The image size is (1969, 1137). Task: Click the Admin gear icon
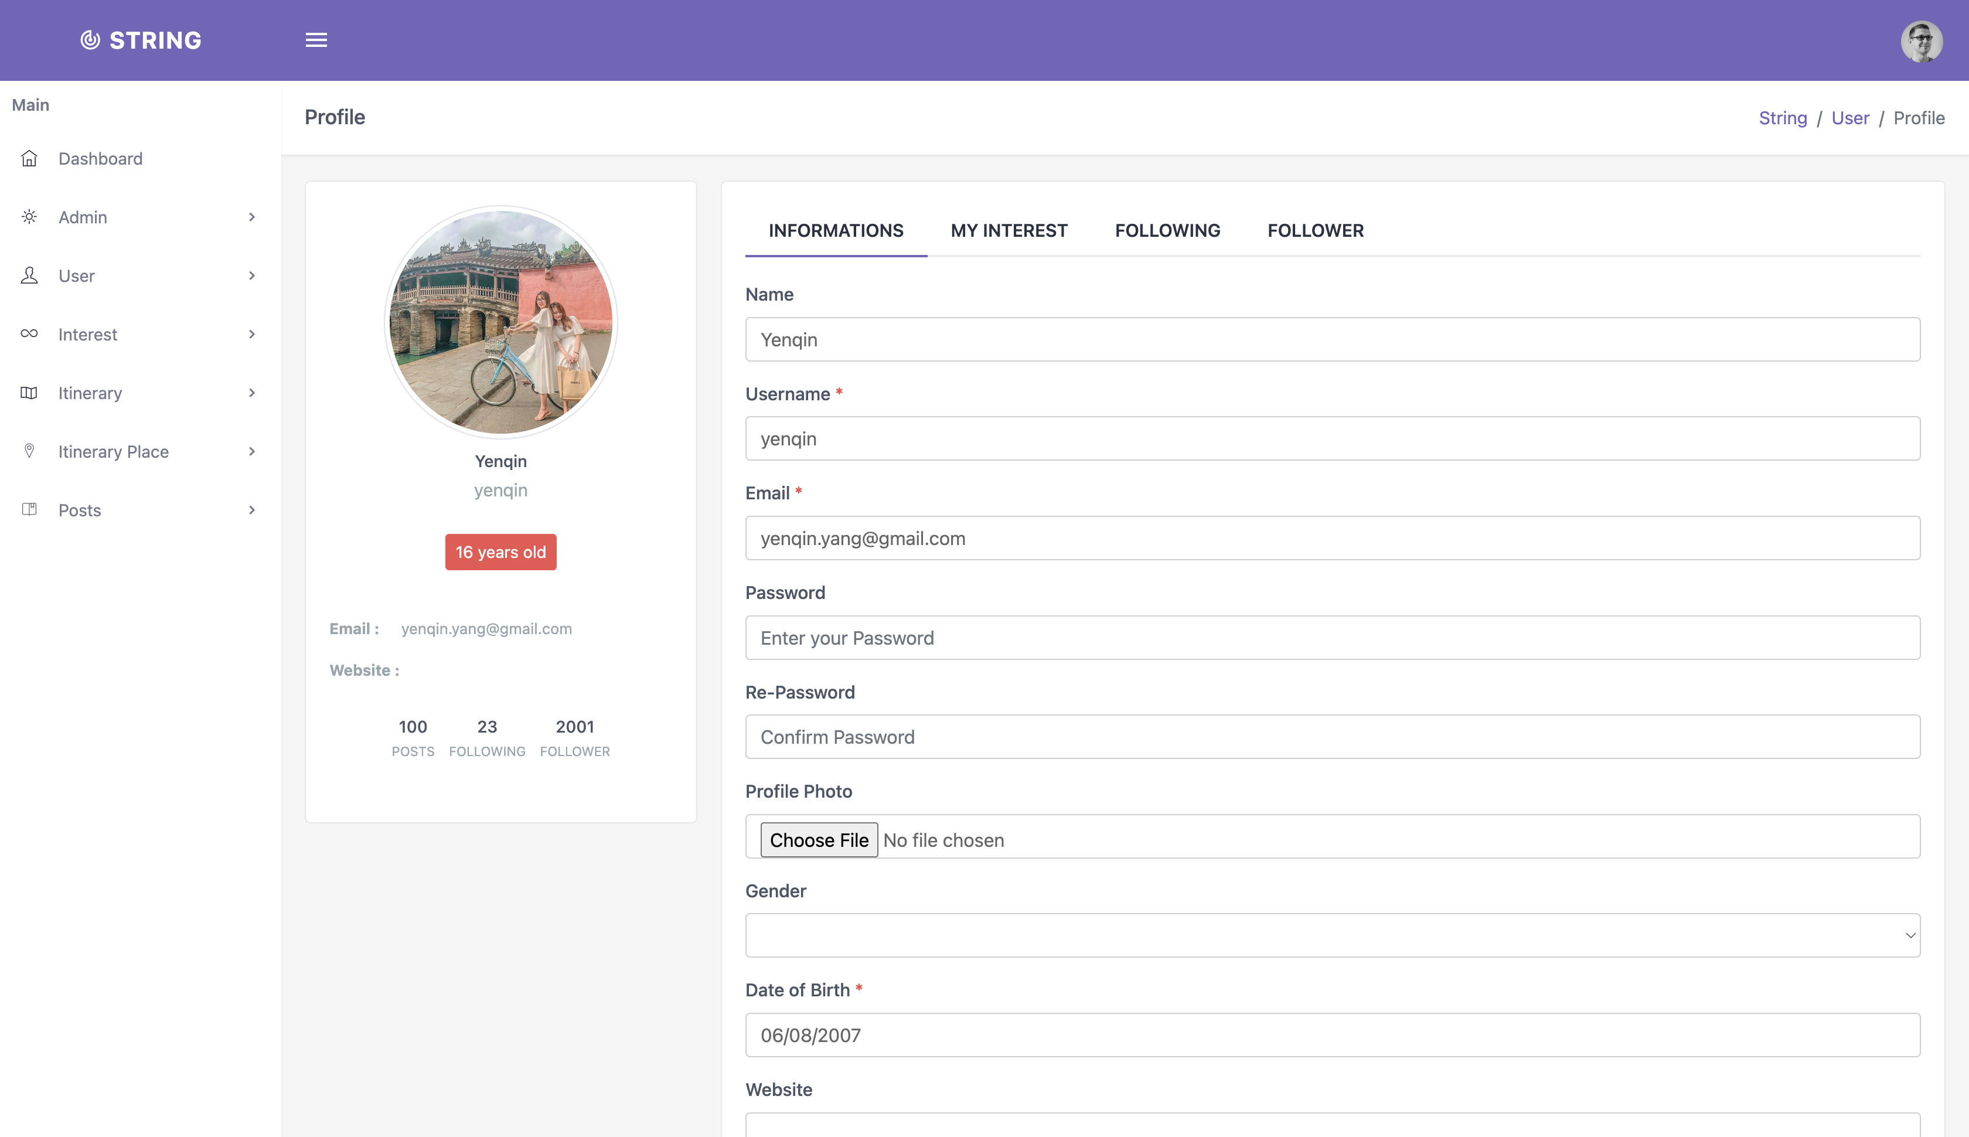click(x=29, y=217)
